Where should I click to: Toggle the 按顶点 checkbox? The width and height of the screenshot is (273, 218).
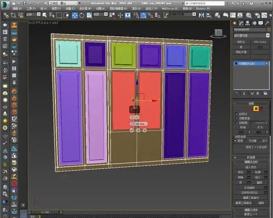click(236, 114)
